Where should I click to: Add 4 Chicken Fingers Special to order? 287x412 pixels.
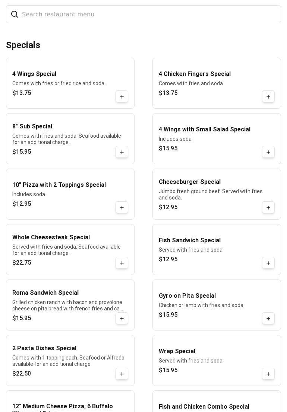pos(268,97)
